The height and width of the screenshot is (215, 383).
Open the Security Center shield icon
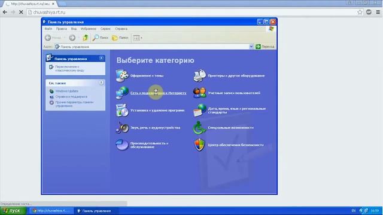click(x=199, y=145)
